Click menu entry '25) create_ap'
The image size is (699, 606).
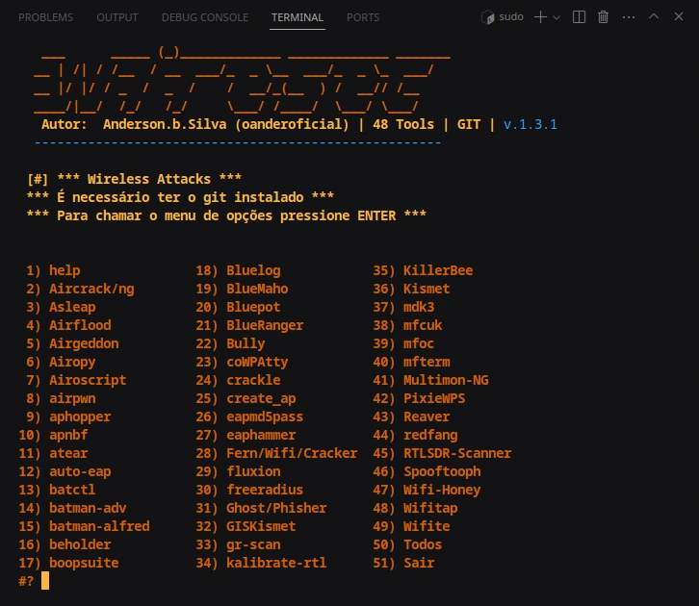coord(246,398)
